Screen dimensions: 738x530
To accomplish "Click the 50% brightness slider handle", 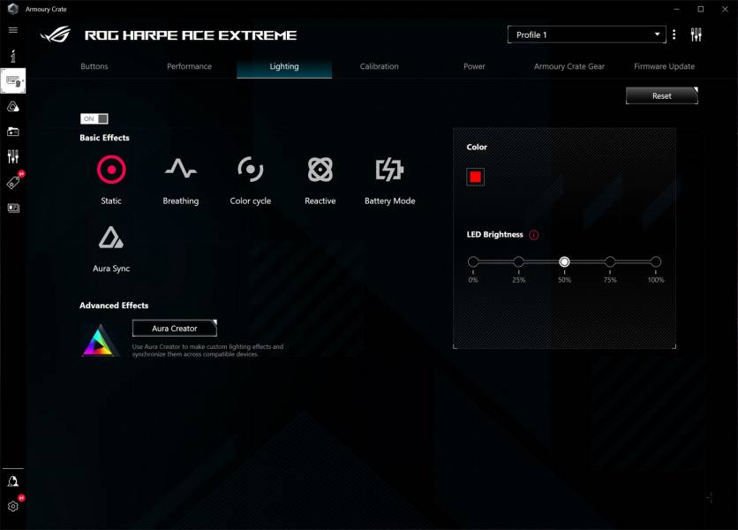I will pyautogui.click(x=564, y=261).
